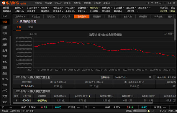This screenshot has width=177, height=113.
Task: Click the vertical scrollbar of the main panel
Action: point(175,30)
